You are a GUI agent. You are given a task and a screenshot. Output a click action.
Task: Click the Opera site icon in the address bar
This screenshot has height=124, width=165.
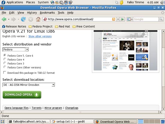pos(45,19)
